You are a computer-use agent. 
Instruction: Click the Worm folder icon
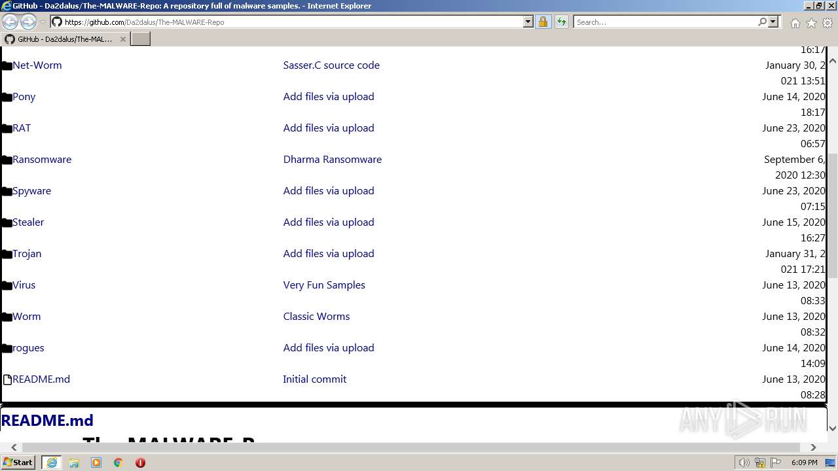click(7, 317)
